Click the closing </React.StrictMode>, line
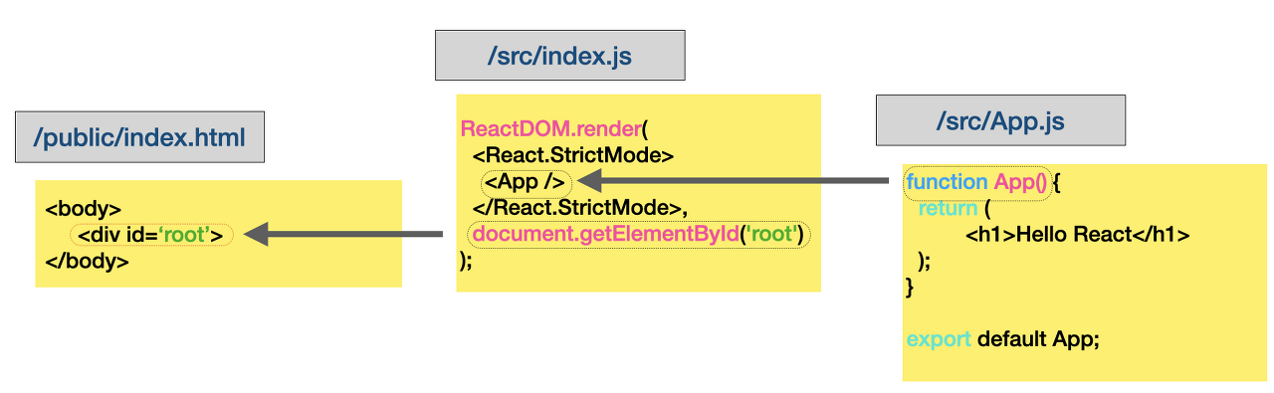The image size is (1274, 393). (x=581, y=209)
